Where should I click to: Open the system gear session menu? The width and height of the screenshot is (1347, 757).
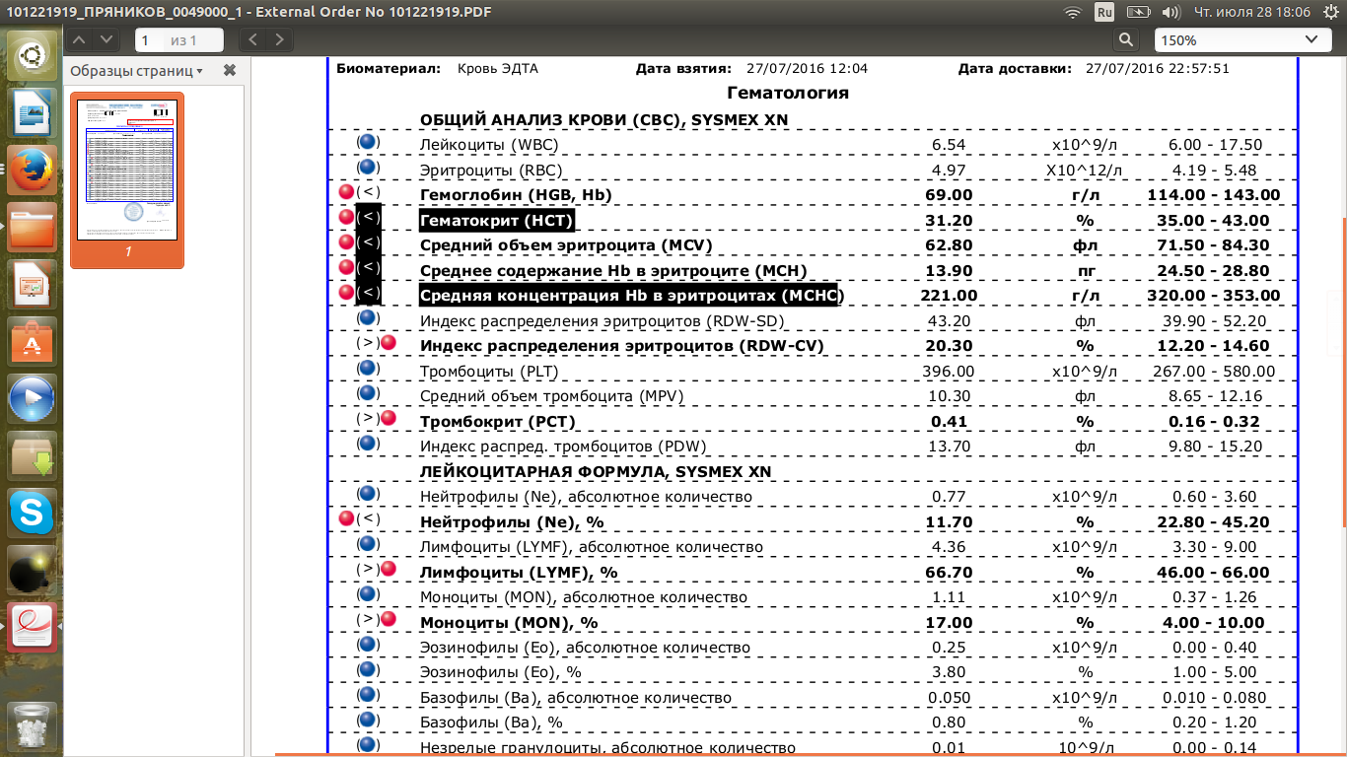coord(1331,12)
